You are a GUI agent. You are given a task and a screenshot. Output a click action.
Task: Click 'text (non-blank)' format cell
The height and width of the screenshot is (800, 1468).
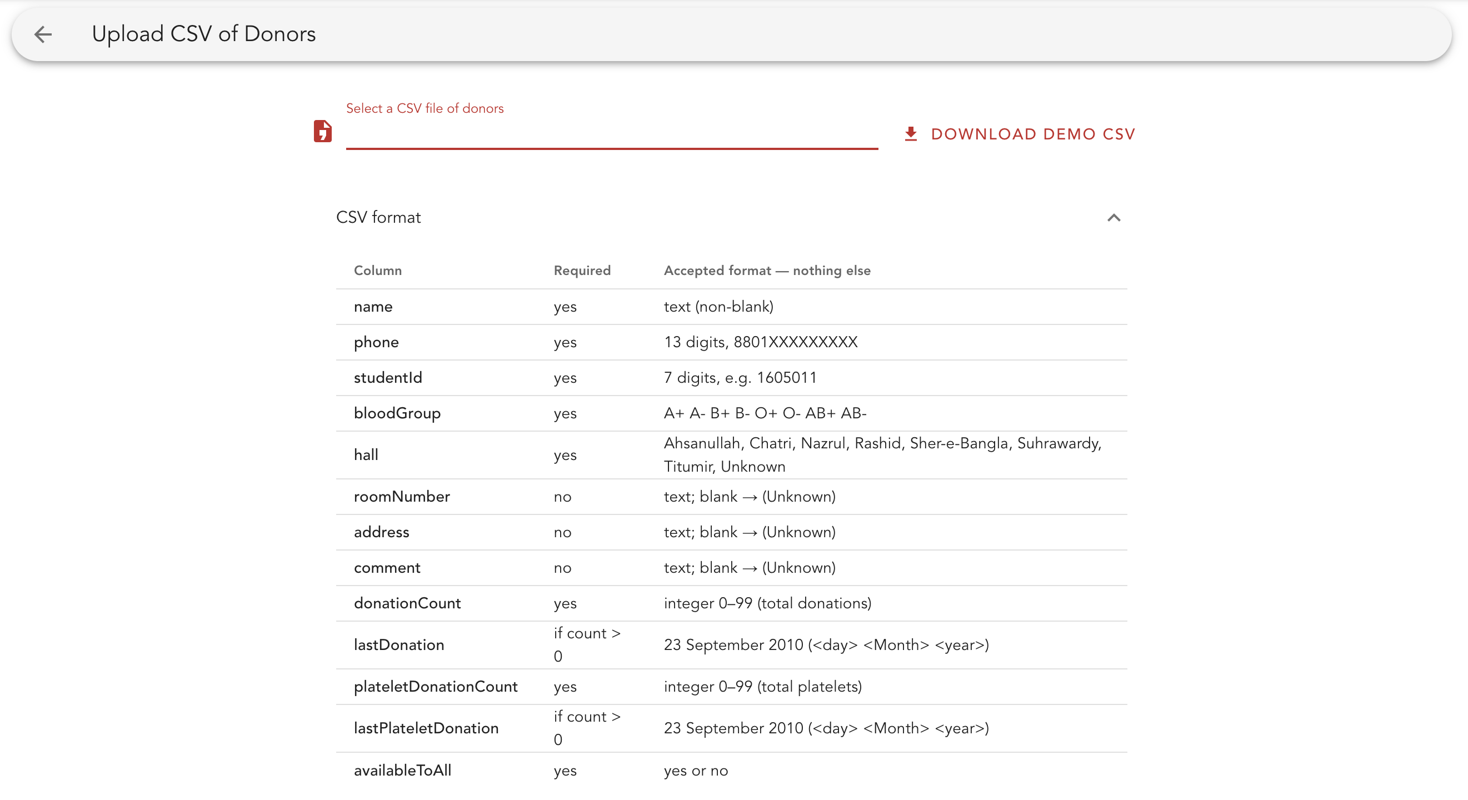[x=718, y=307]
